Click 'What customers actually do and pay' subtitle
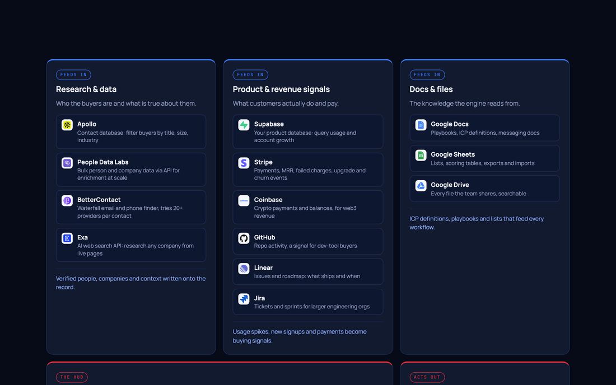 point(286,104)
